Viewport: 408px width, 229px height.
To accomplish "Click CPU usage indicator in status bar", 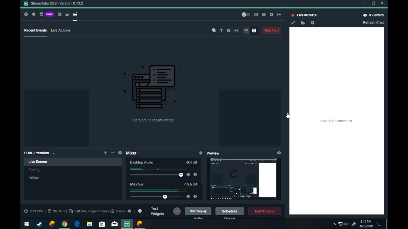I will click(34, 211).
